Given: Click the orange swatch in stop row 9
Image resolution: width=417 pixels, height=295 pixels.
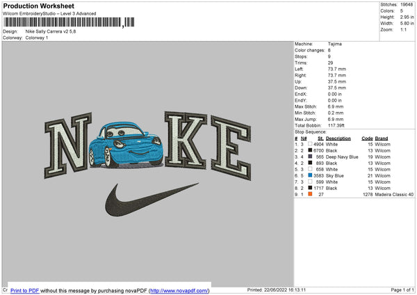Looking at the screenshot, I should coord(310,194).
